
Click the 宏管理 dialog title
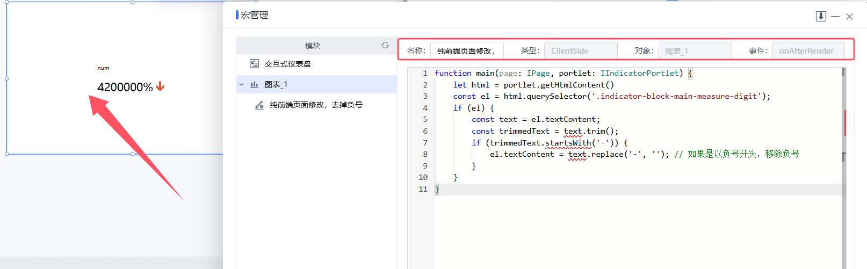click(x=255, y=15)
